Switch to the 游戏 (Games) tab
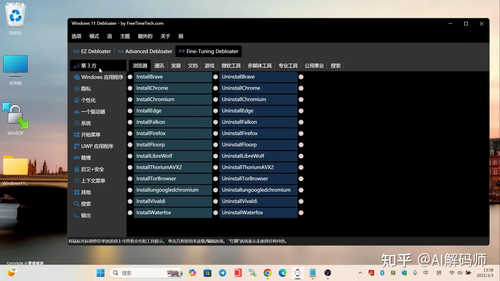500x281 pixels. pos(209,66)
